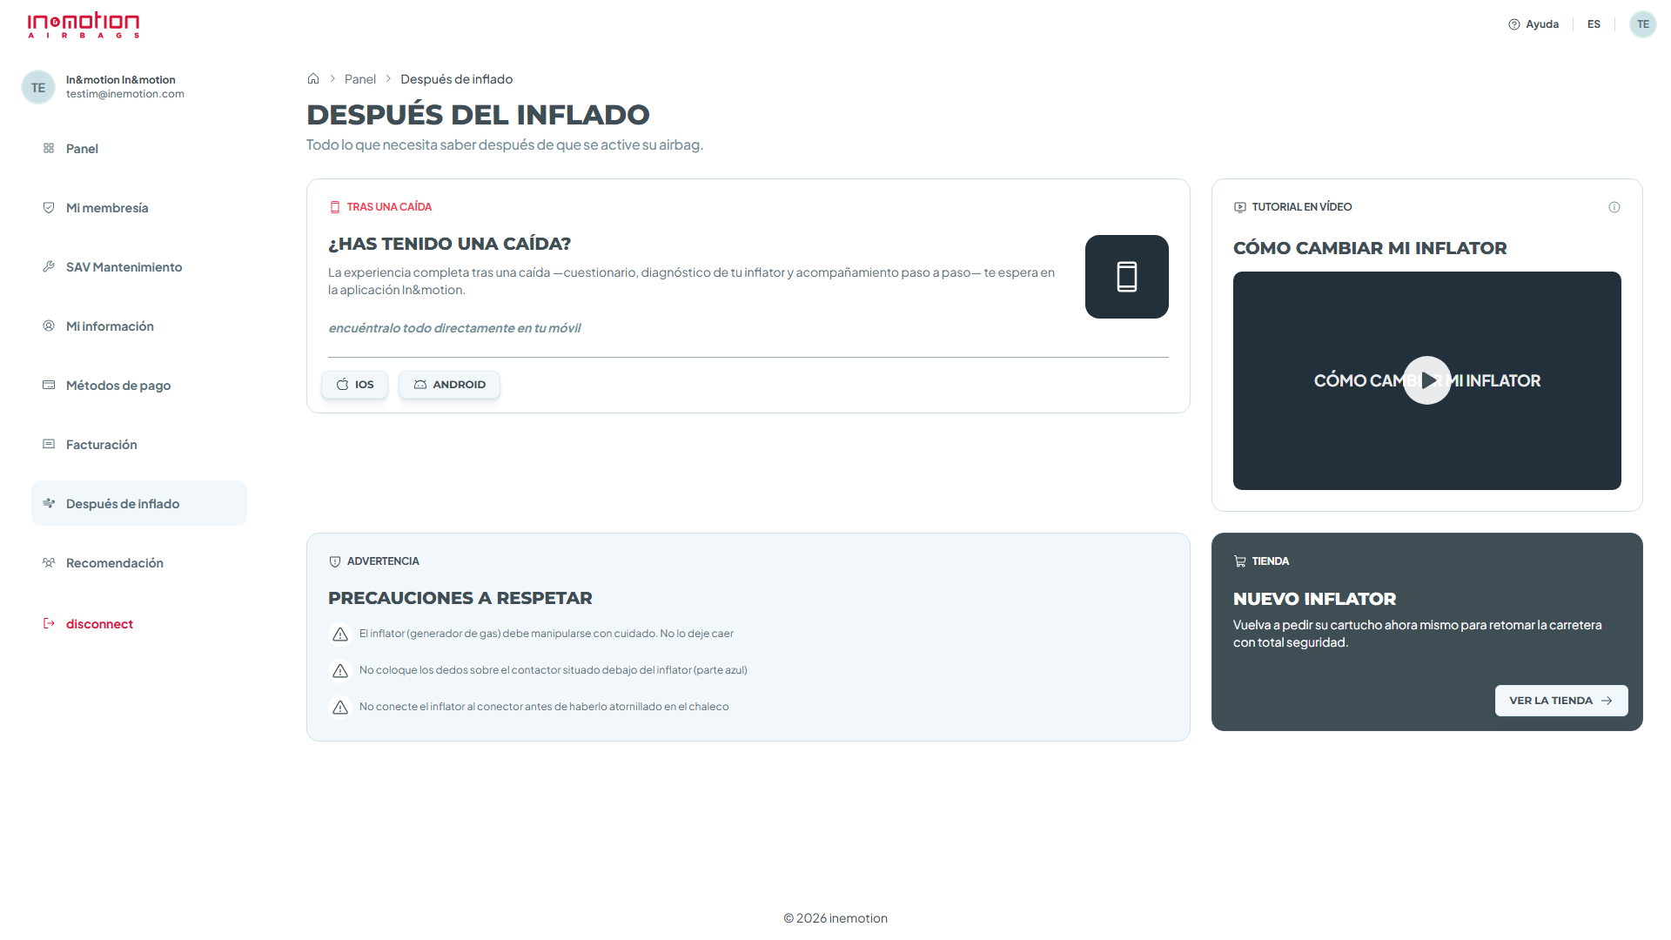Click the SAV Mantenimiento wrench icon

coord(49,266)
